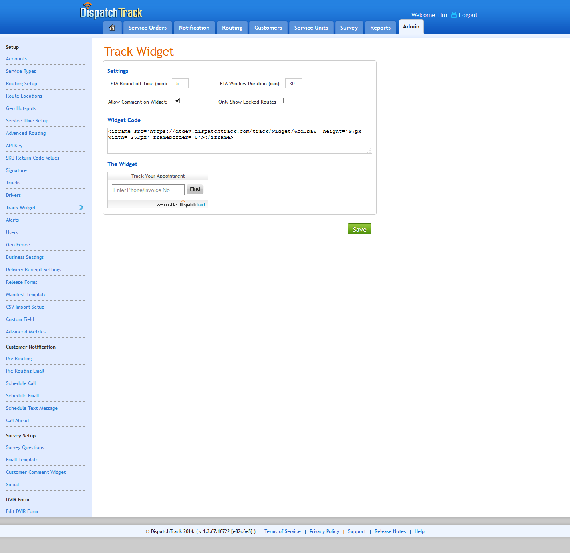Image resolution: width=570 pixels, height=553 pixels.
Task: Click the Enter Phone/Invoice No. field
Action: click(148, 190)
